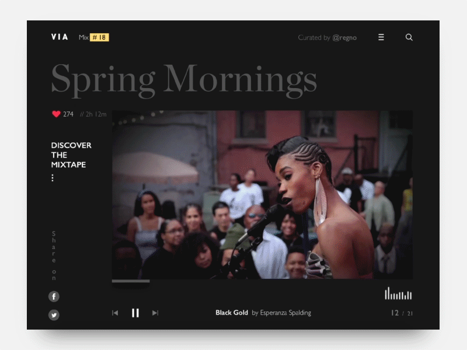Viewport: 467px width, 350px height.
Task: Click the search magnifier icon
Action: (x=409, y=37)
